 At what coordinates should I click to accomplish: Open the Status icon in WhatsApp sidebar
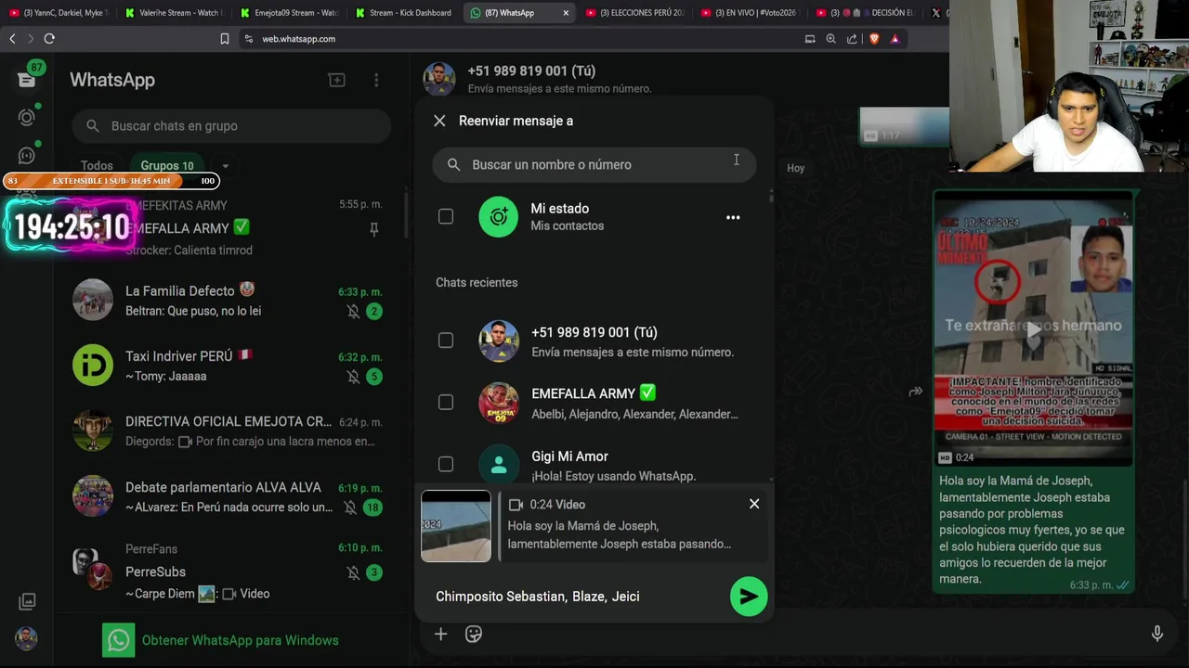point(26,118)
